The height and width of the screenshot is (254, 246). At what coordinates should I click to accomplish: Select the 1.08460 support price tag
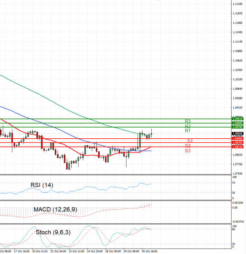(x=237, y=139)
